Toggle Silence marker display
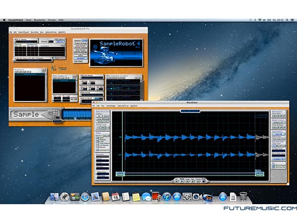 [x=98, y=147]
